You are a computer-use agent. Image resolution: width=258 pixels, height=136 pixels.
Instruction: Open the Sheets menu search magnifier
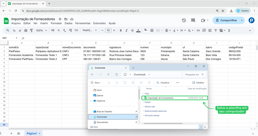(x=8, y=30)
